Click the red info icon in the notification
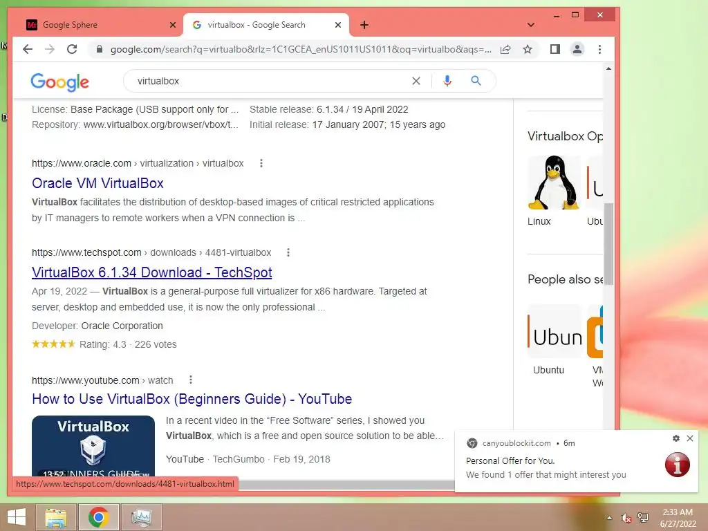Viewport: 708px width, 531px height. (x=678, y=465)
